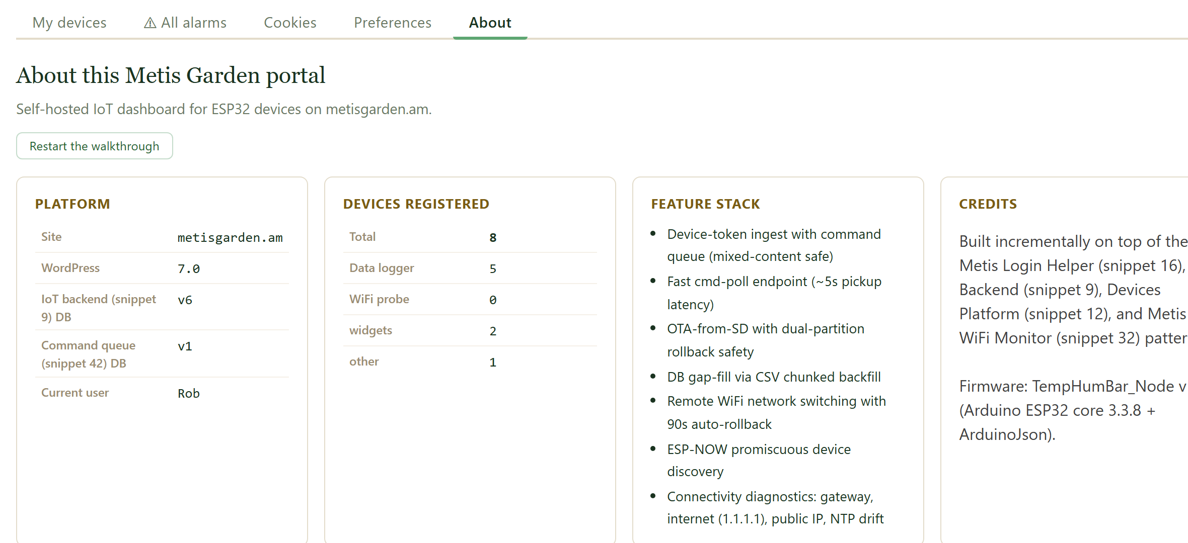Image resolution: width=1188 pixels, height=543 pixels.
Task: Click the widgets row label
Action: [370, 330]
